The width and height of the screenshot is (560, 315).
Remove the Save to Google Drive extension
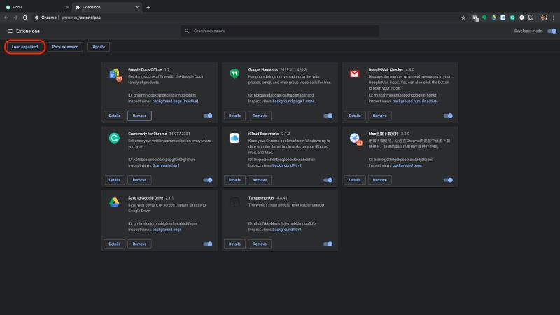coord(139,244)
